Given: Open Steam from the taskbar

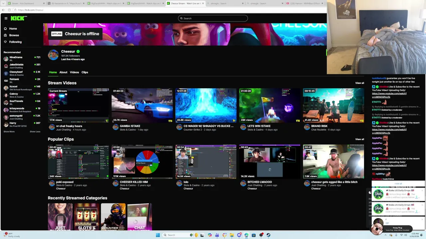Looking at the screenshot, I should tap(268, 235).
